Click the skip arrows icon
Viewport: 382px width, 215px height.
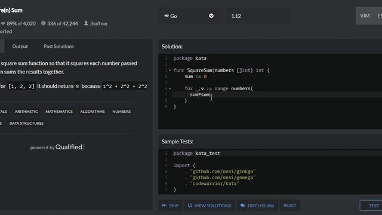pyautogui.click(x=164, y=205)
